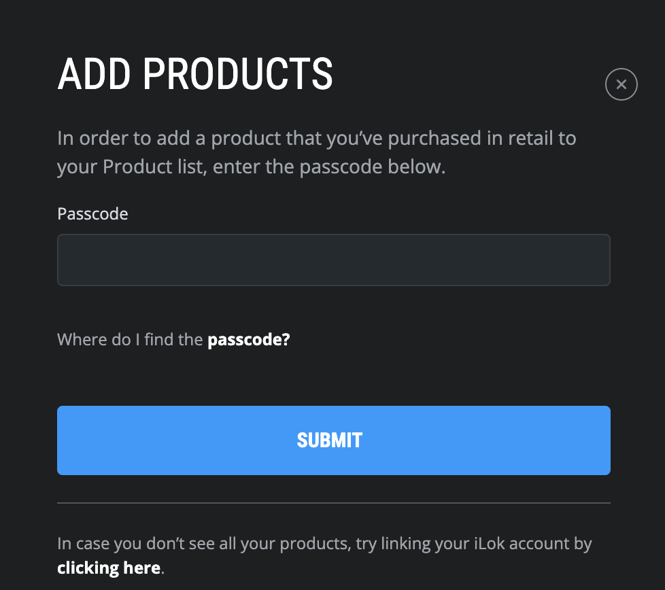Image resolution: width=665 pixels, height=590 pixels.
Task: Place cursor in the passcode text box
Action: 333,260
